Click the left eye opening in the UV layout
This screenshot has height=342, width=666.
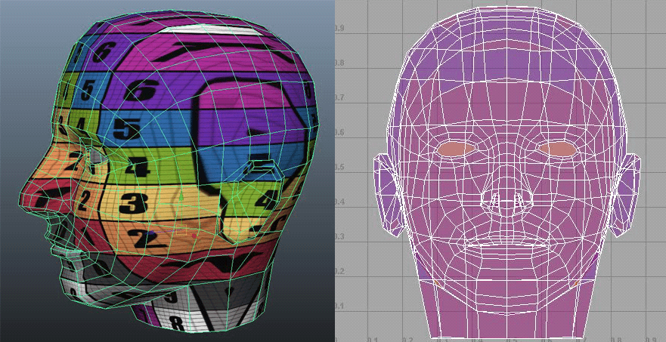tap(459, 149)
